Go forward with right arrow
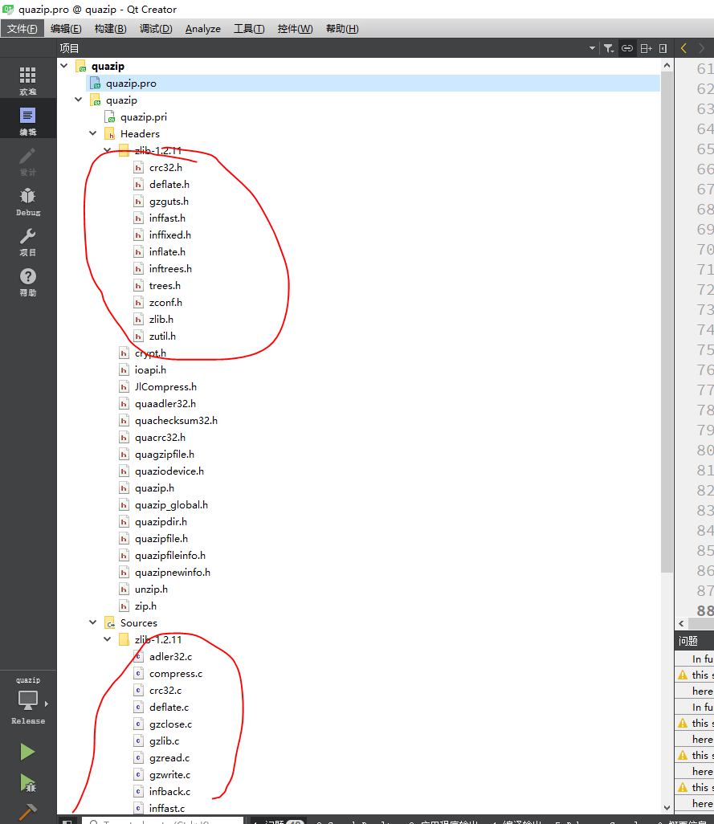 701,48
